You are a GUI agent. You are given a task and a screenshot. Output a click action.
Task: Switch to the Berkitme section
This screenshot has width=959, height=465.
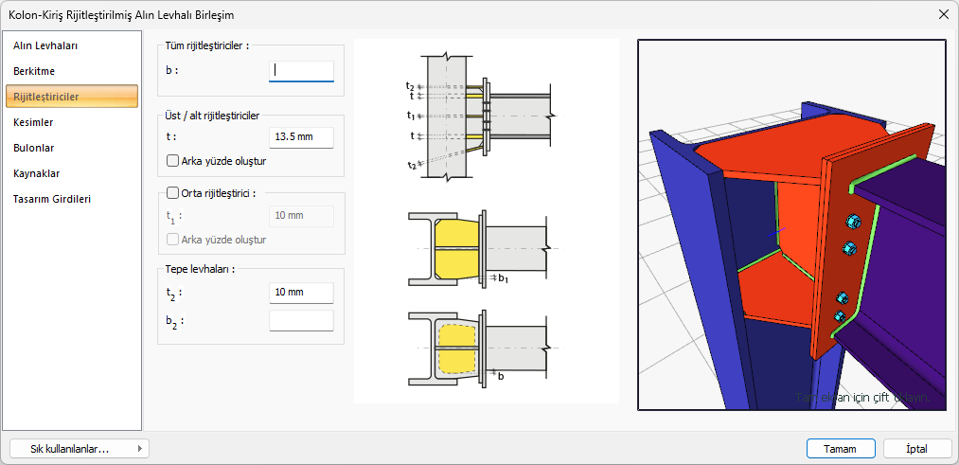pyautogui.click(x=34, y=71)
